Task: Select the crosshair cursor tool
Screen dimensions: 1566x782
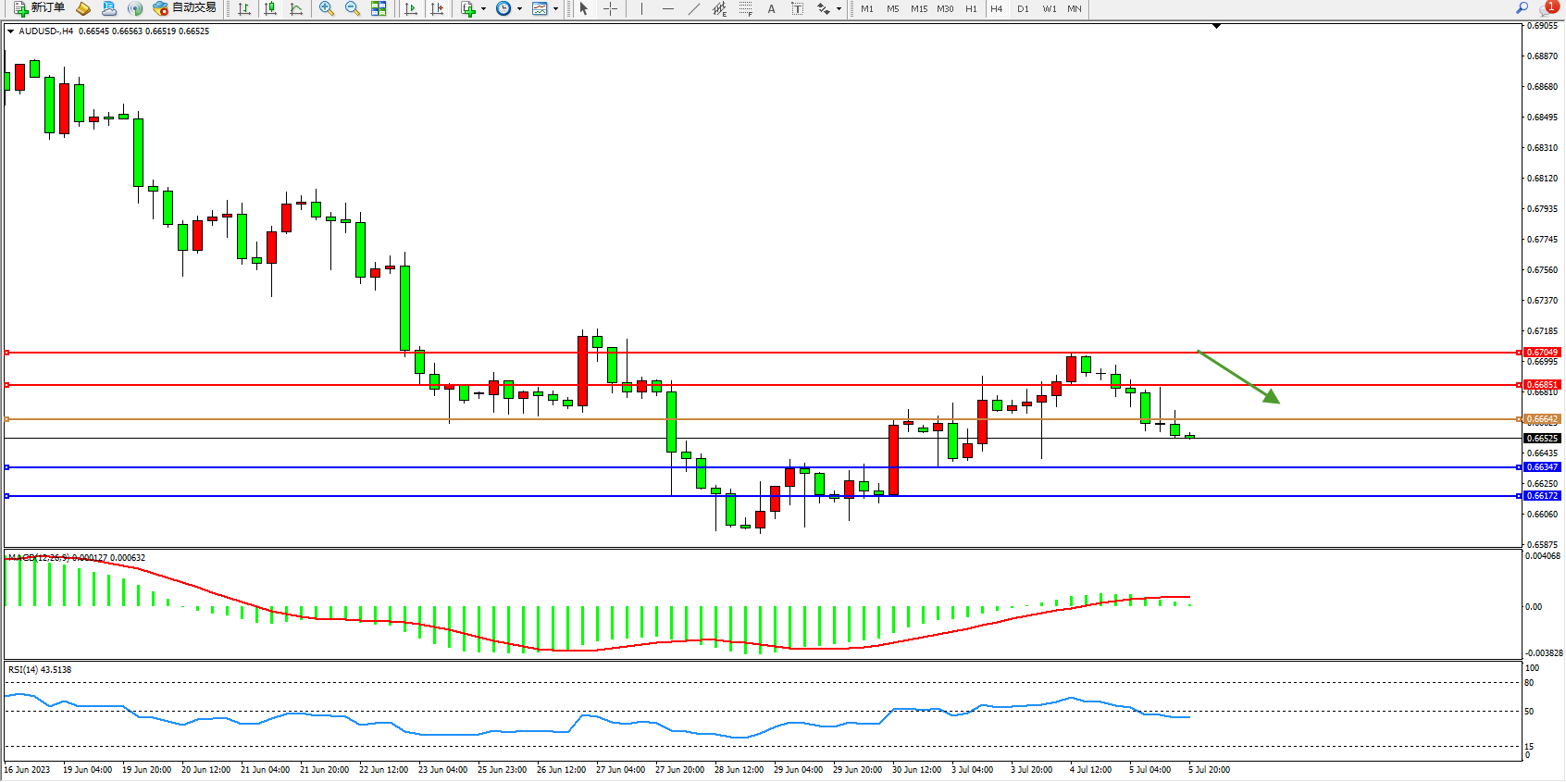Action: tap(611, 8)
